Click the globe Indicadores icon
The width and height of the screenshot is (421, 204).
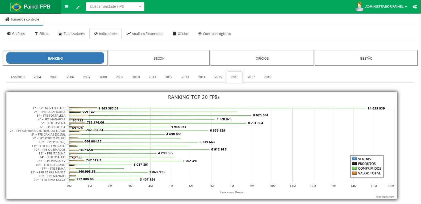[96, 34]
